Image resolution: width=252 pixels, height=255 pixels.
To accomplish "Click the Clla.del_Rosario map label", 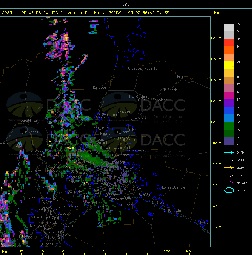I will pos(143,68).
